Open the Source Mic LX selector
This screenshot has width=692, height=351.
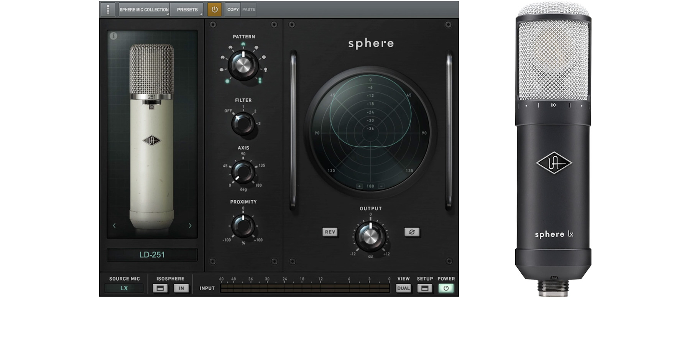click(124, 288)
